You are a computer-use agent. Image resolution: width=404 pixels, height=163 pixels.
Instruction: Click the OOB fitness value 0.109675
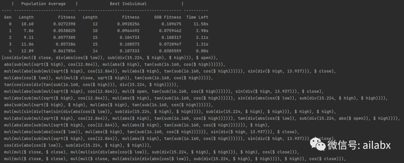point(171,24)
